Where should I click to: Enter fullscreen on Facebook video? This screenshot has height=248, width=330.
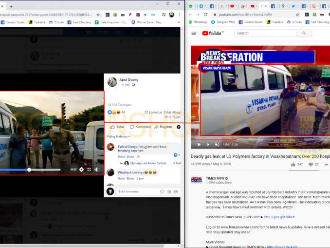(89, 170)
